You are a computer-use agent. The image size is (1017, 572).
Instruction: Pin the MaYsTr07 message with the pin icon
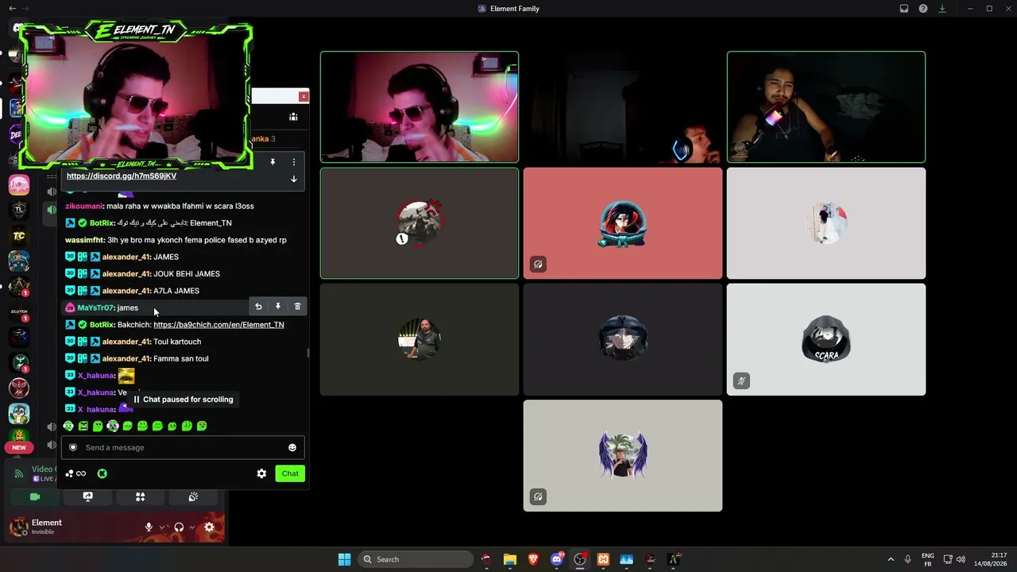click(x=278, y=307)
